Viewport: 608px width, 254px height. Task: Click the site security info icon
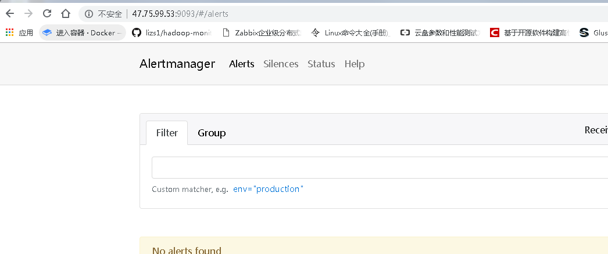[x=88, y=14]
